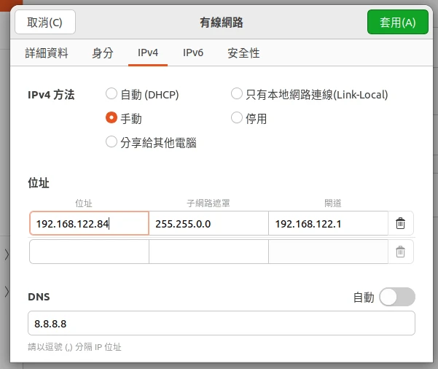438x369 pixels.
Task: Open the 身分 tab
Action: (x=103, y=53)
